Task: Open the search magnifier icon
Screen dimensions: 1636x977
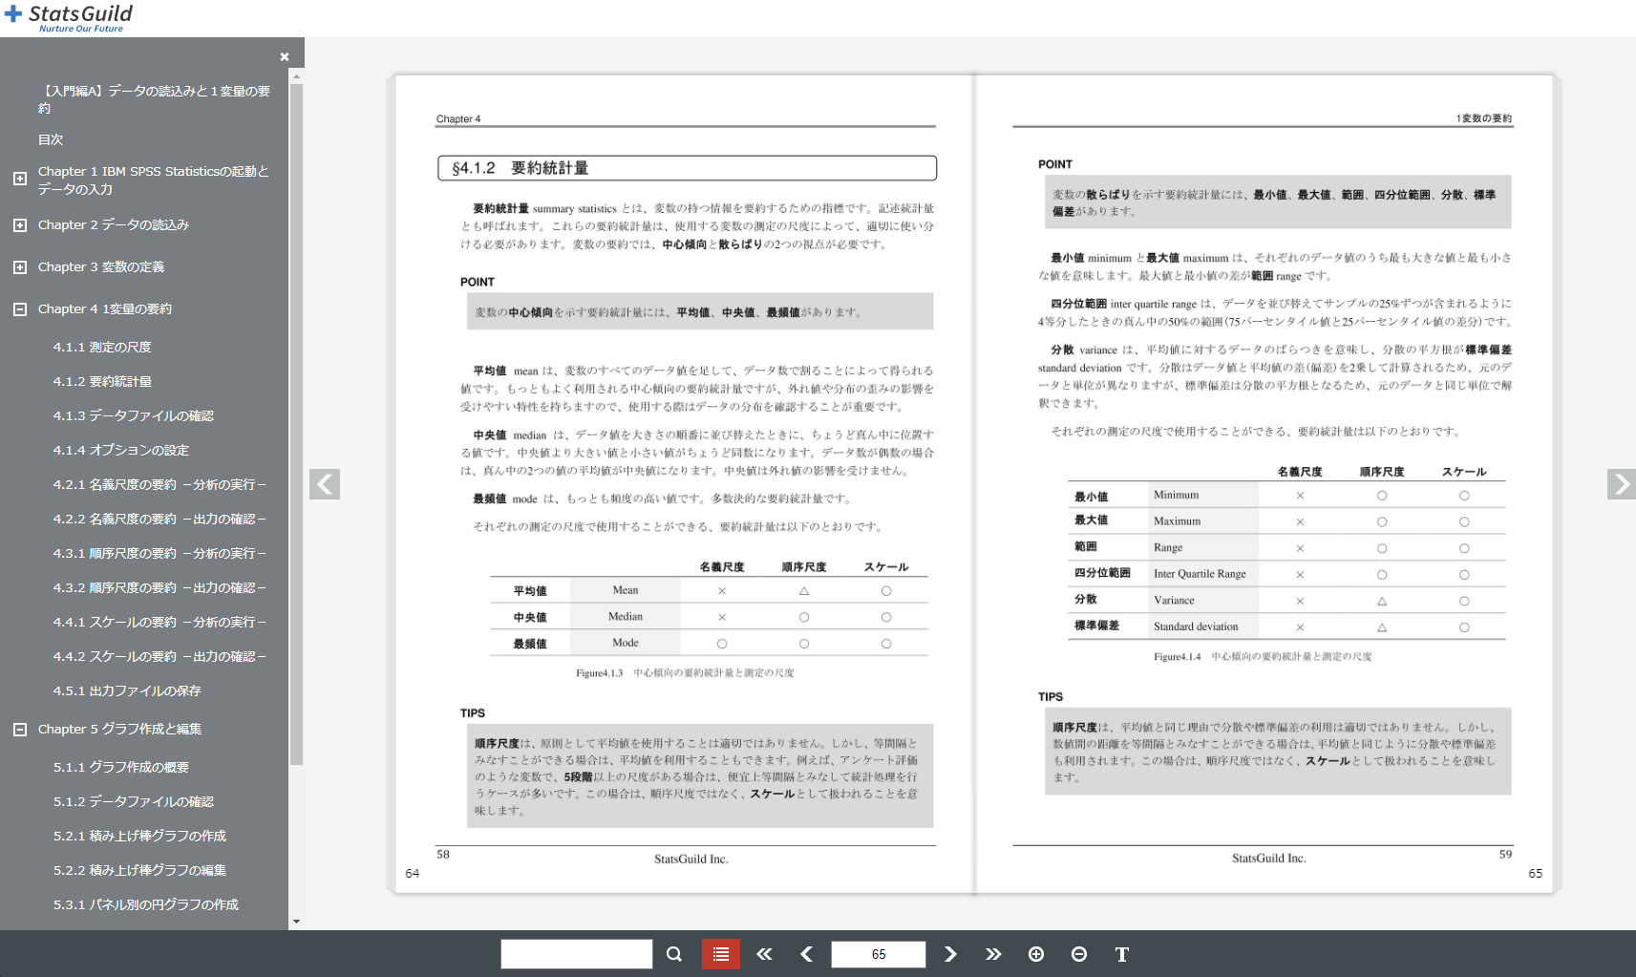Action: click(674, 953)
